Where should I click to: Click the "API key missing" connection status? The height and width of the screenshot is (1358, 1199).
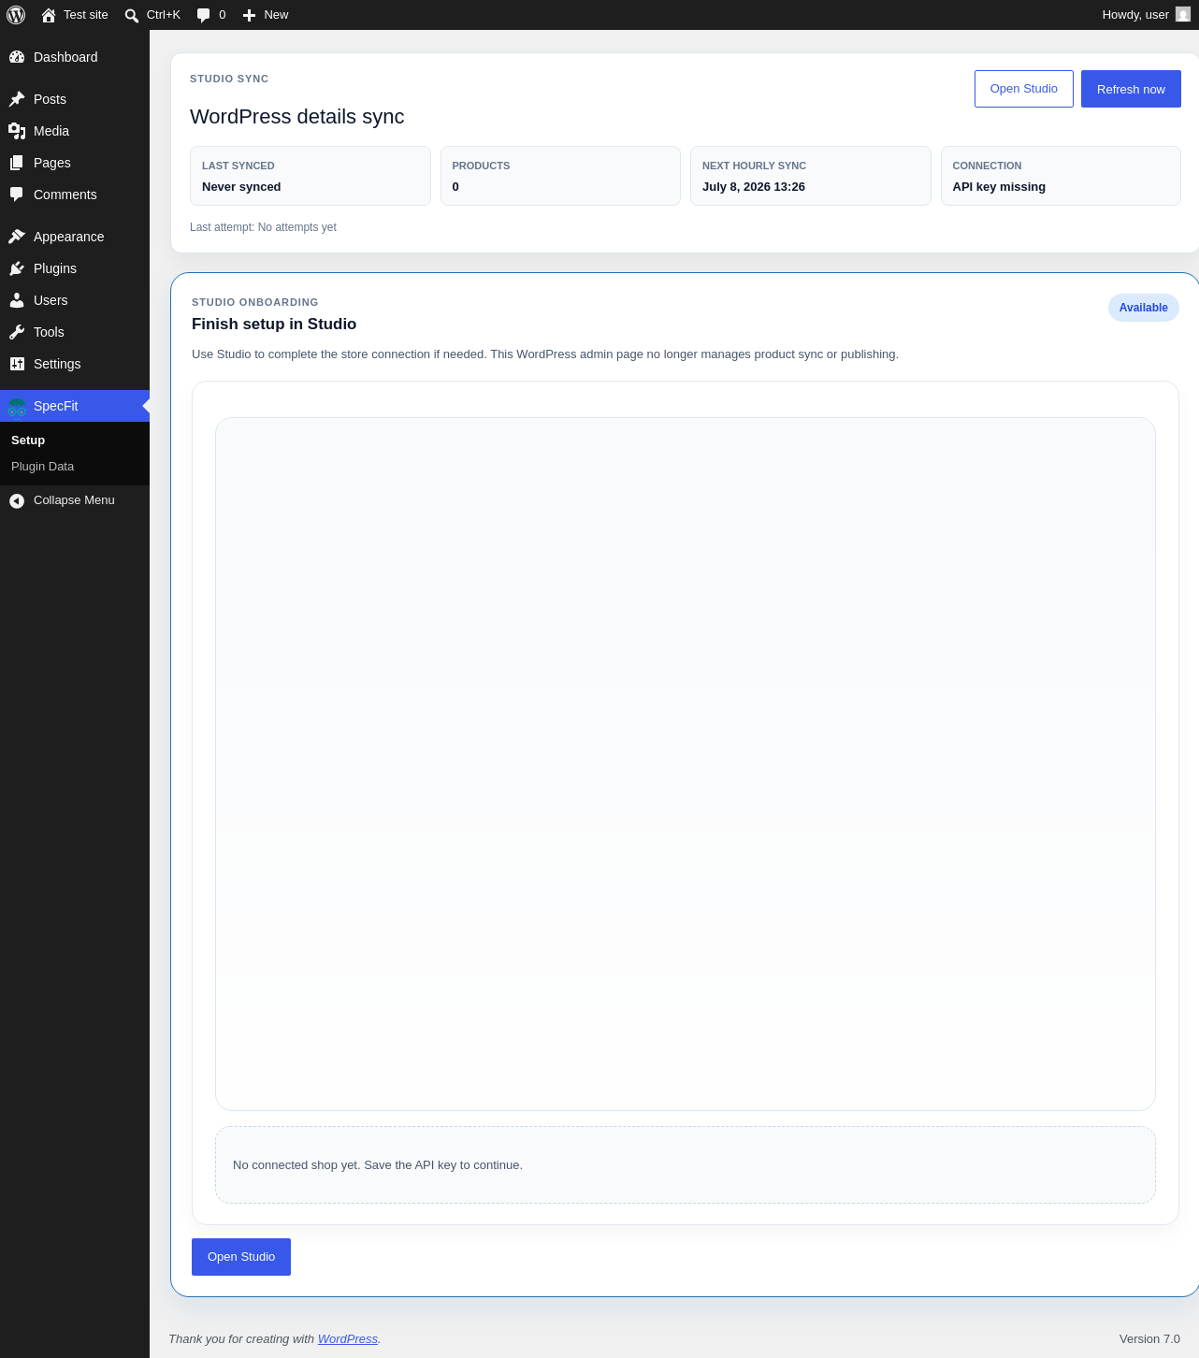(999, 187)
